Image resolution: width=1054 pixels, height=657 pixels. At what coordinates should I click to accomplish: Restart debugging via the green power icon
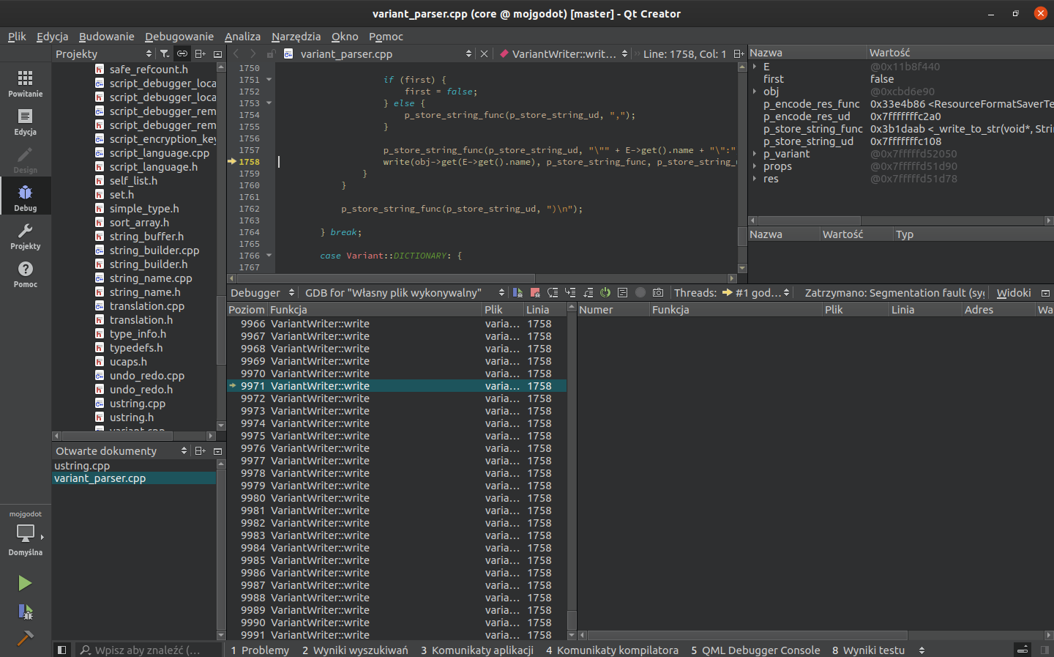pyautogui.click(x=605, y=292)
